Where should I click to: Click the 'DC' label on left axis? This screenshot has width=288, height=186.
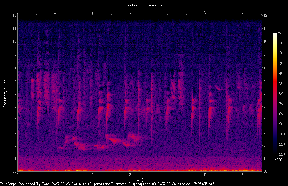[x=15, y=171]
